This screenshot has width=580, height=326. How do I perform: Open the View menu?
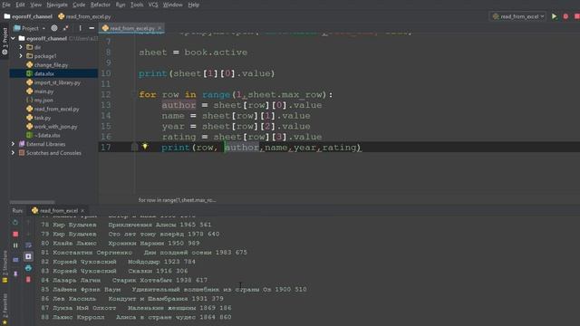click(x=35, y=5)
